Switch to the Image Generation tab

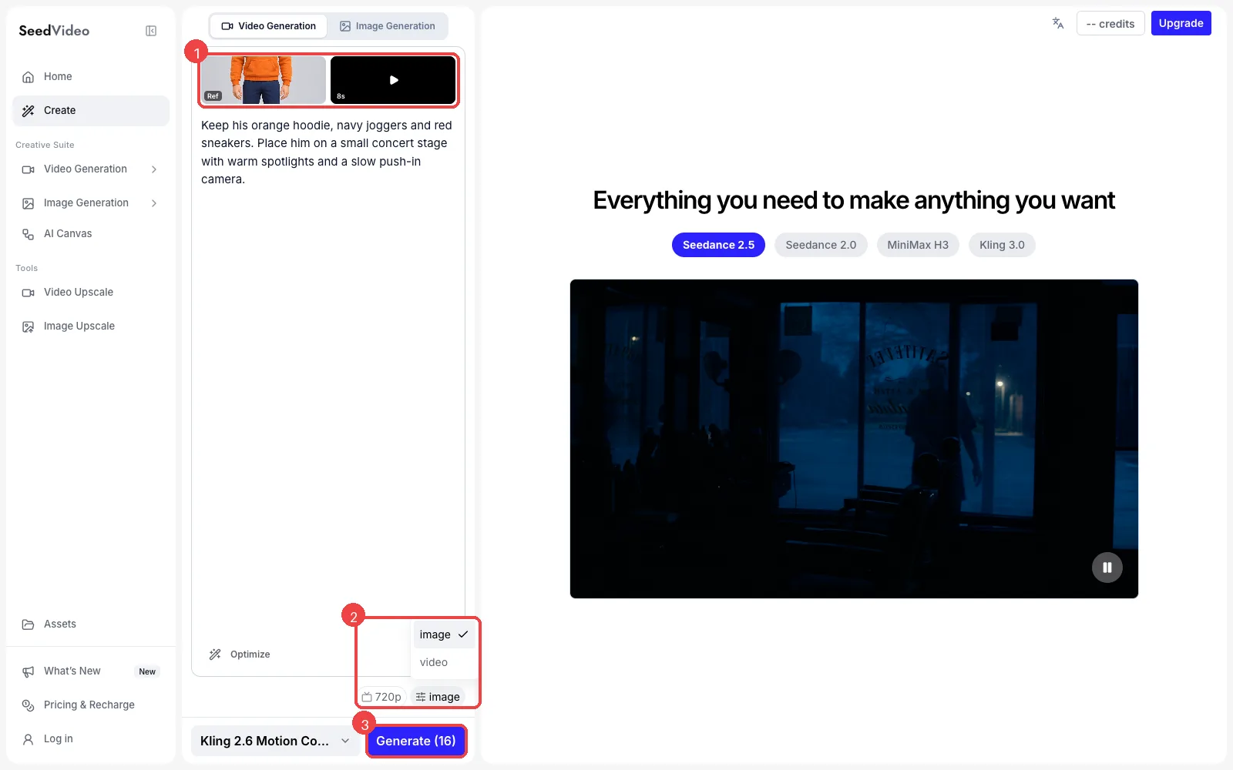tap(388, 26)
